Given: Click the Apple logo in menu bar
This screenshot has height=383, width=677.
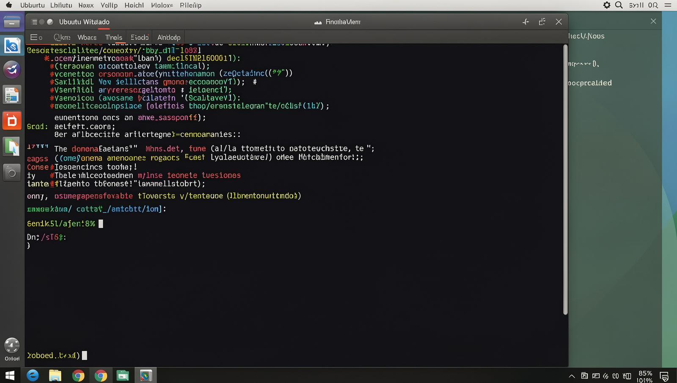Looking at the screenshot, I should click(8, 5).
